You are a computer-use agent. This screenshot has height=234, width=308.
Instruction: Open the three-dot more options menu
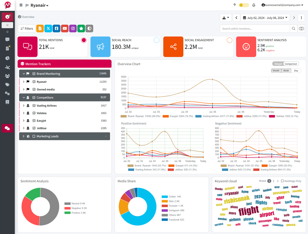tap(301, 18)
